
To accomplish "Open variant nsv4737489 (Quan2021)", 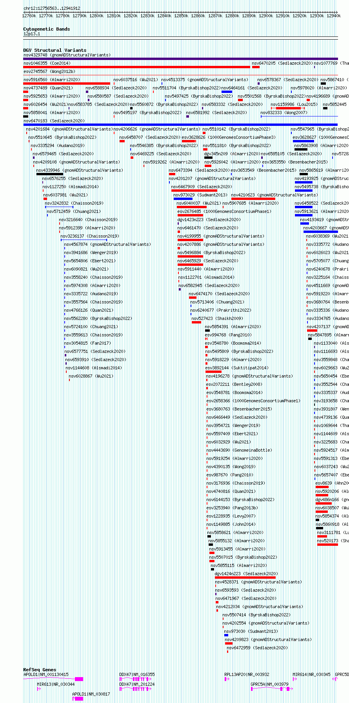I will click(x=48, y=88).
